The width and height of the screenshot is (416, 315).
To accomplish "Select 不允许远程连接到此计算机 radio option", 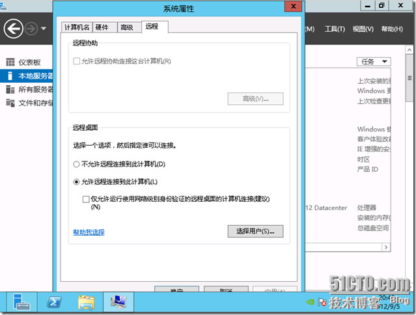I will click(76, 164).
